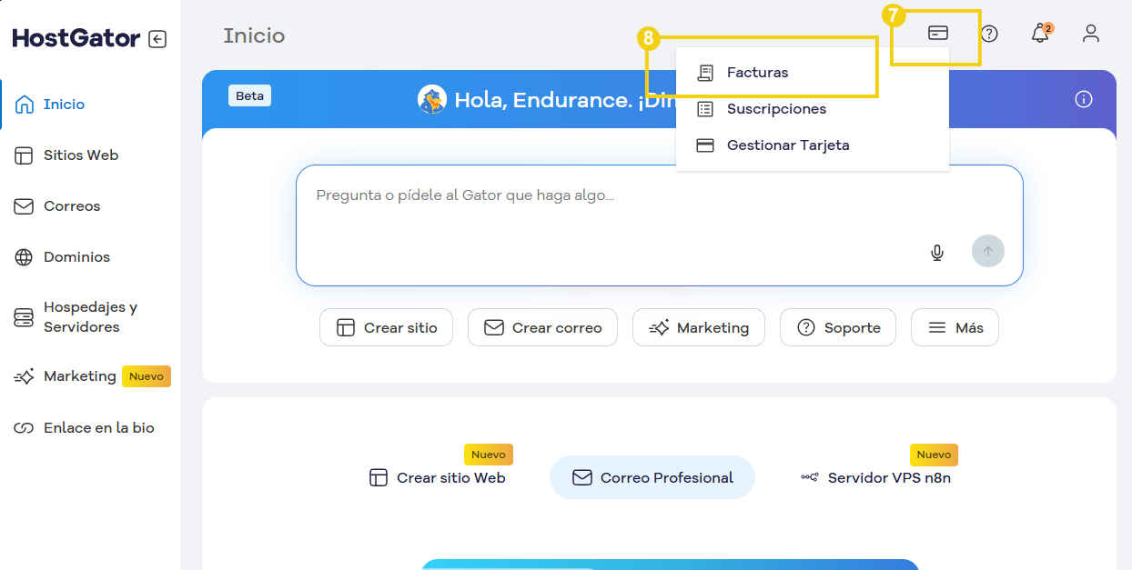The image size is (1132, 570).
Task: Click the microphone icon in the Gator prompt box
Action: coord(936,252)
